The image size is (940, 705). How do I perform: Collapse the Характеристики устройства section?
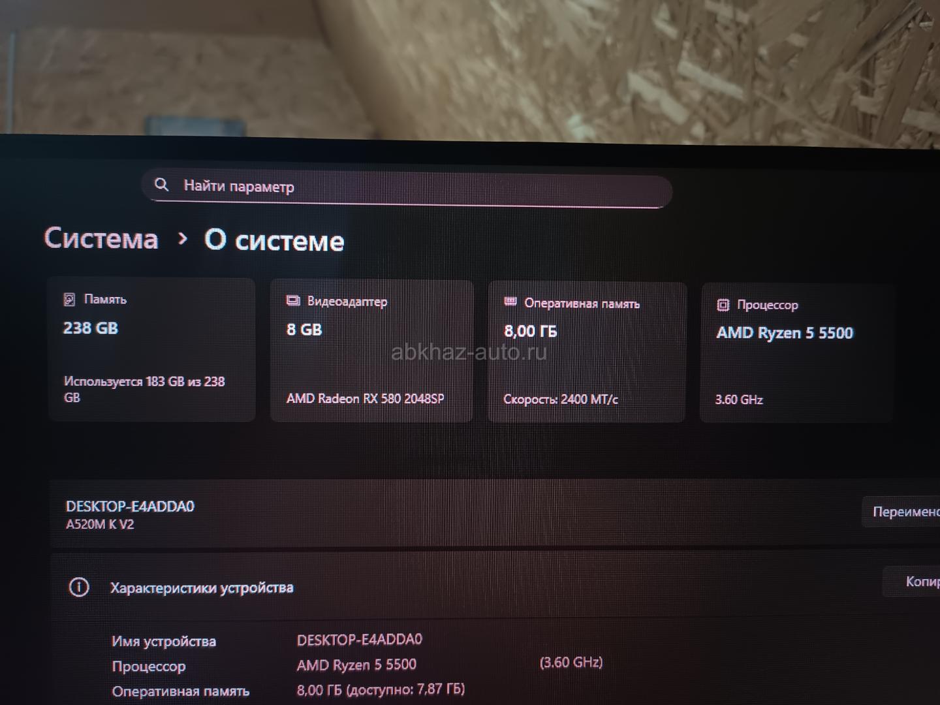coord(495,586)
